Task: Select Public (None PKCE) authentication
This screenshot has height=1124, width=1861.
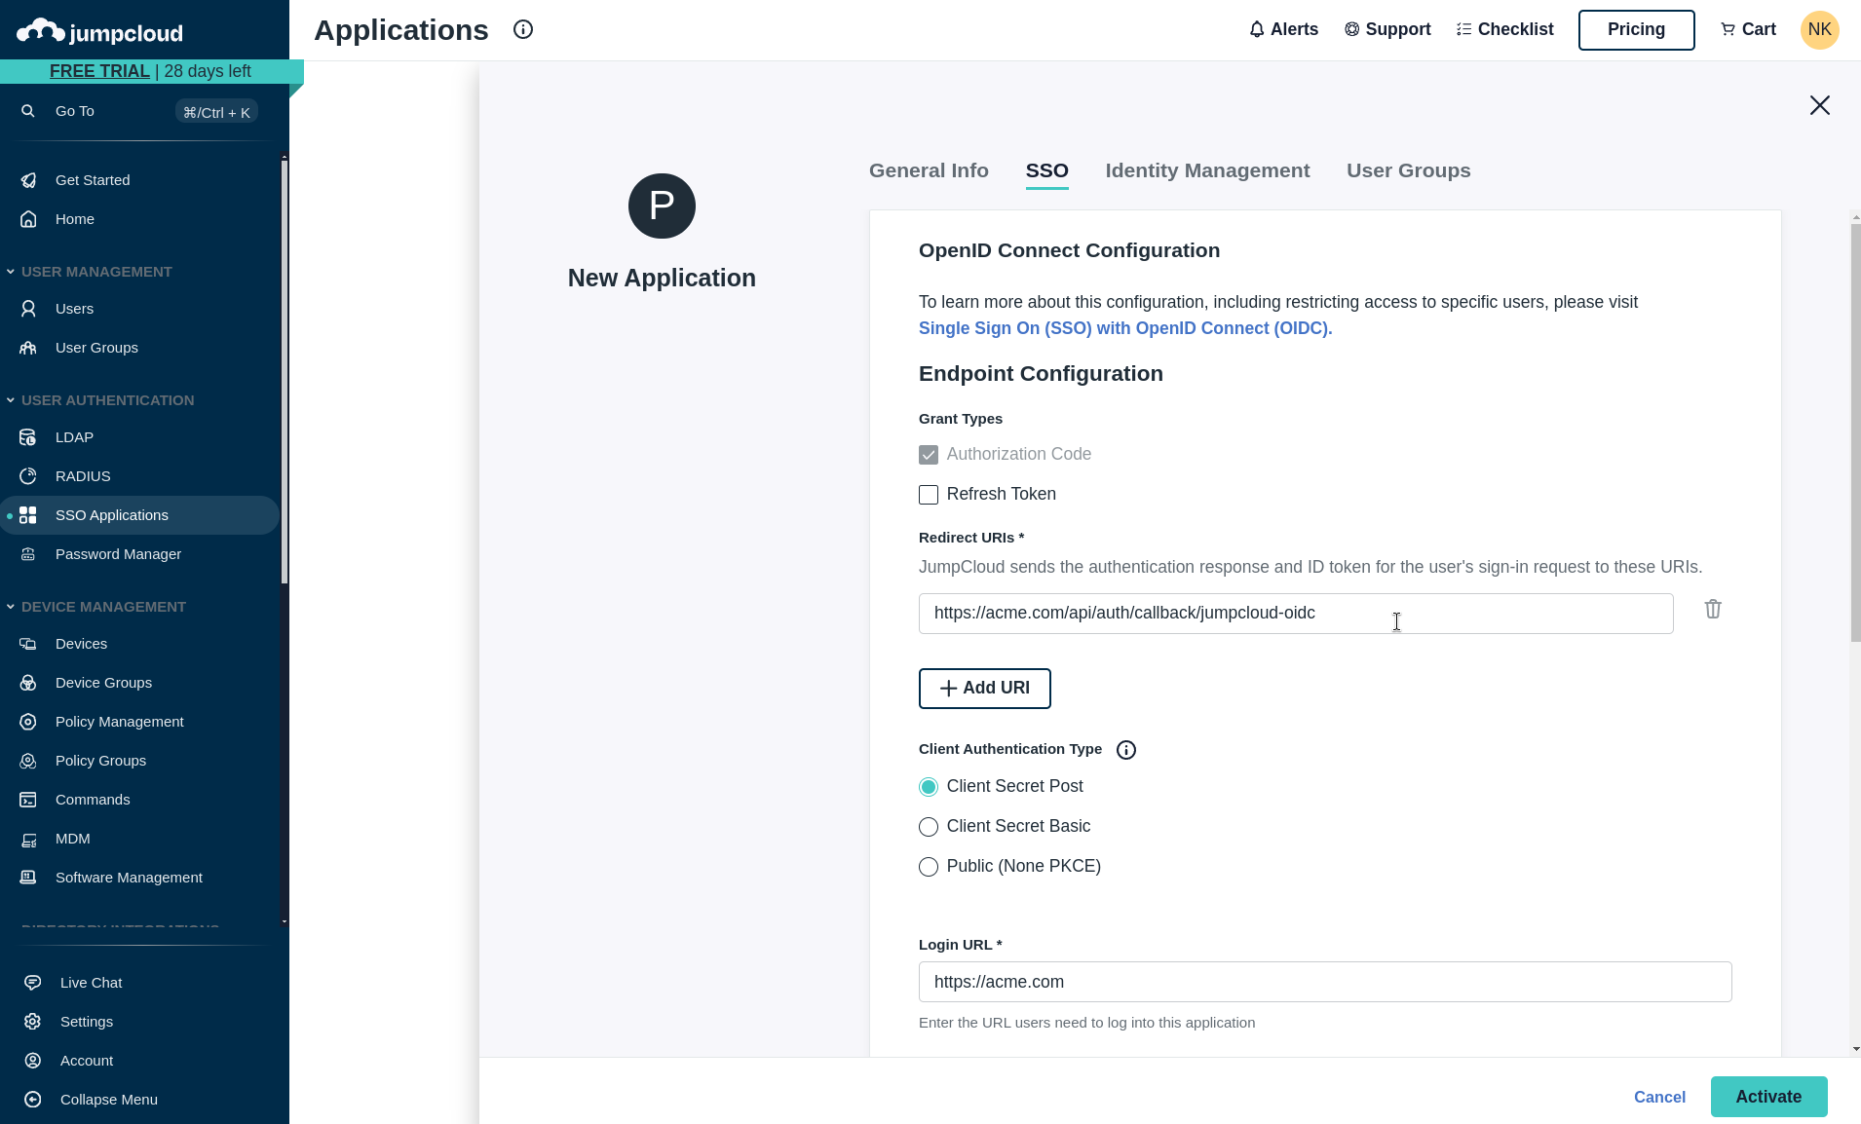Action: coord(928,866)
